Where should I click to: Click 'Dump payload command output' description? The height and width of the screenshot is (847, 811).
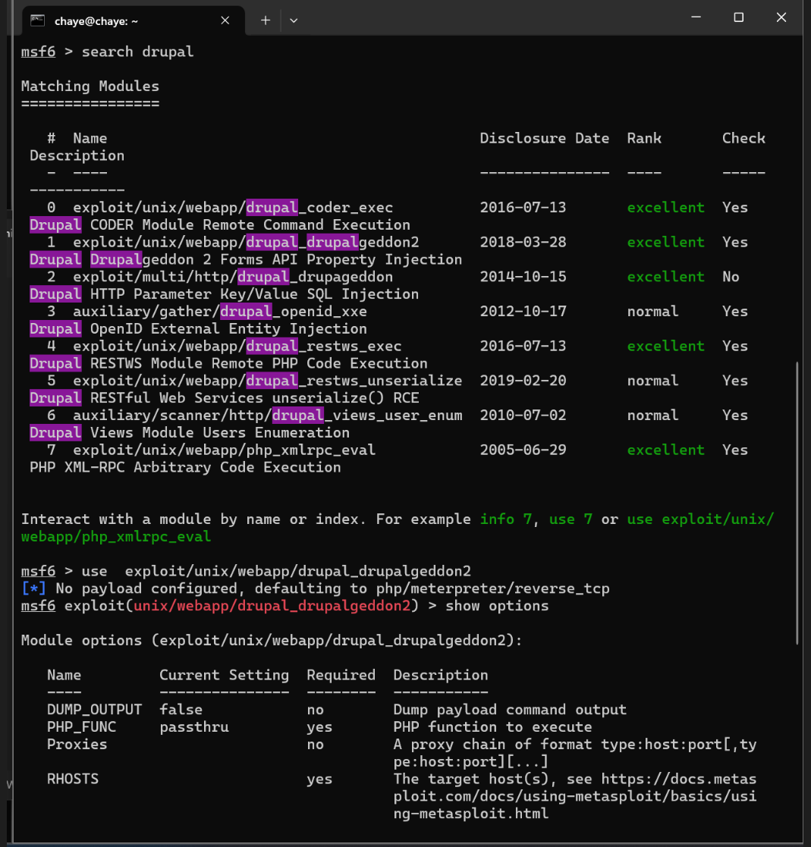coord(510,709)
